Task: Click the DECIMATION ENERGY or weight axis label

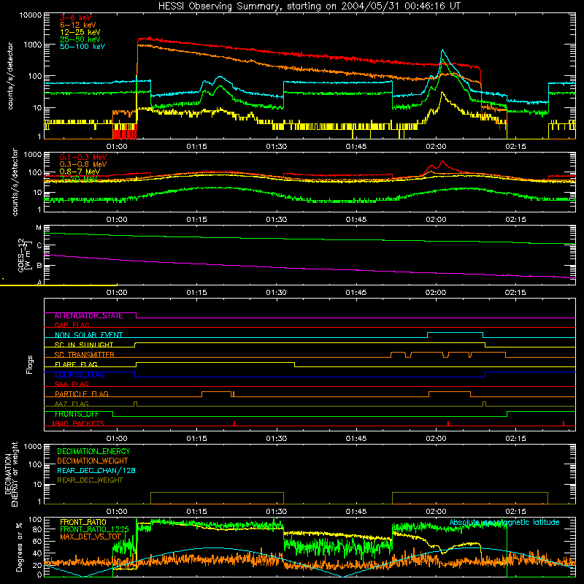Action: [x=11, y=474]
